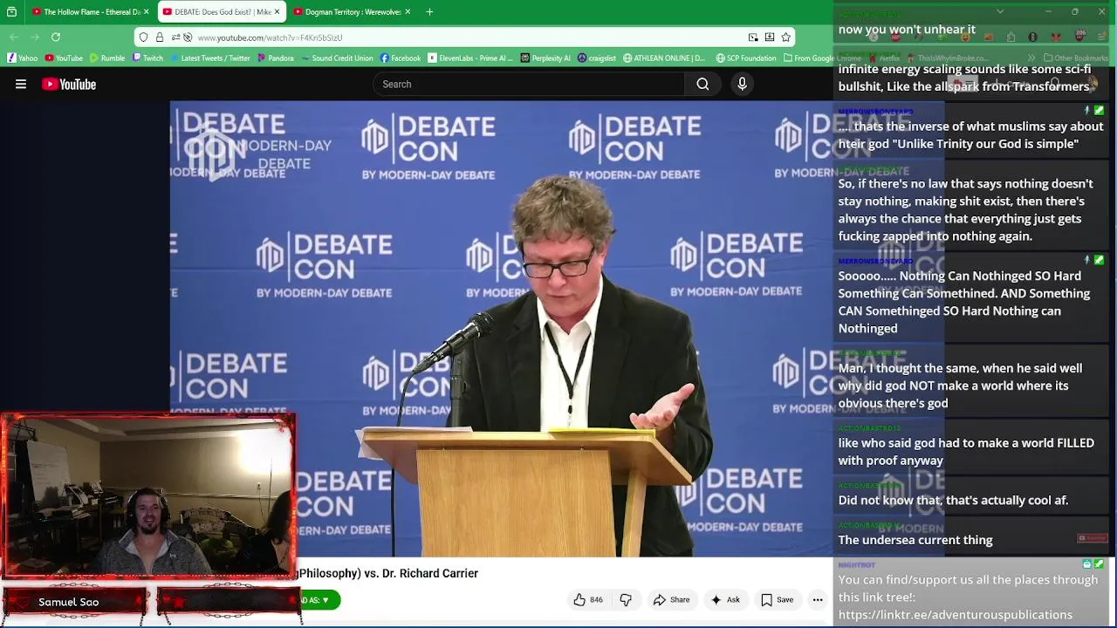Close The Hollow Flame tab
This screenshot has height=628, width=1117.
146,12
